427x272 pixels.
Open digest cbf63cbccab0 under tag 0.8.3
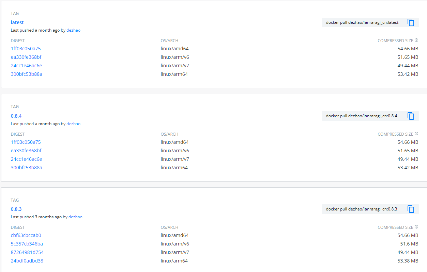26,235
